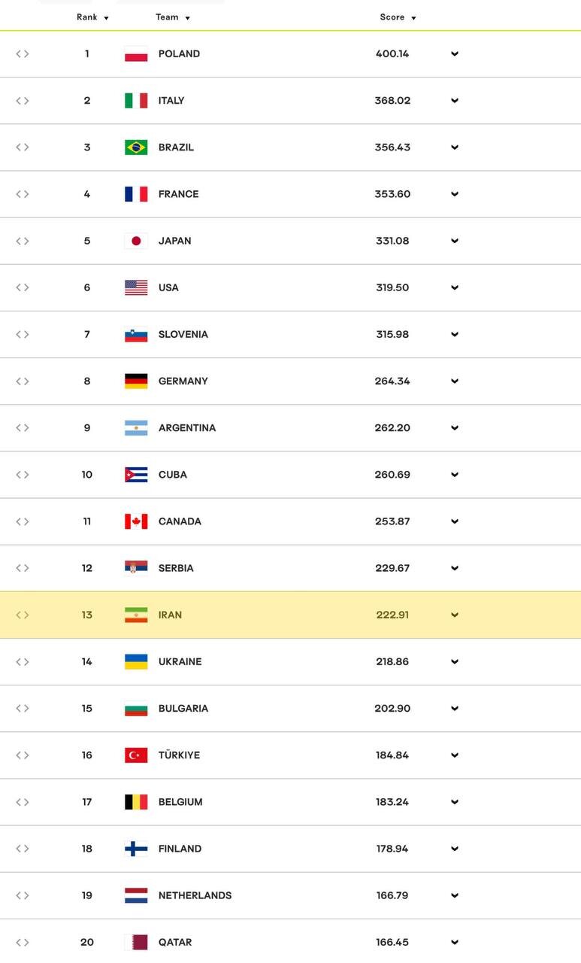Expand the Iran row details chevron
This screenshot has width=581, height=963.
[455, 615]
